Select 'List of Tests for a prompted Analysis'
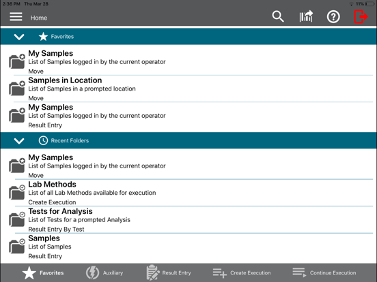The image size is (377, 282). 79,219
